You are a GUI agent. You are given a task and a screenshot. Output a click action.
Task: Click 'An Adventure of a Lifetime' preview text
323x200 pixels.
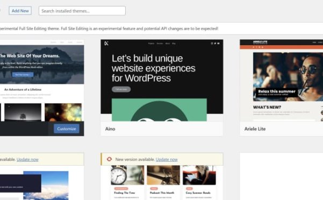23,90
